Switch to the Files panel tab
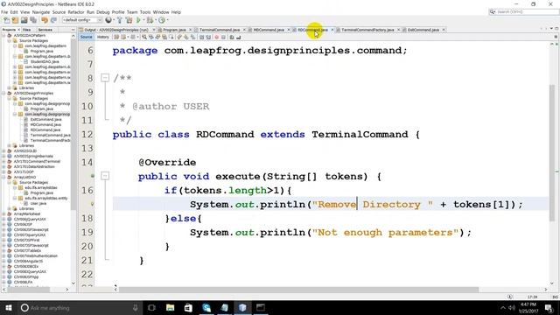The height and width of the screenshot is (315, 560). (x=26, y=30)
